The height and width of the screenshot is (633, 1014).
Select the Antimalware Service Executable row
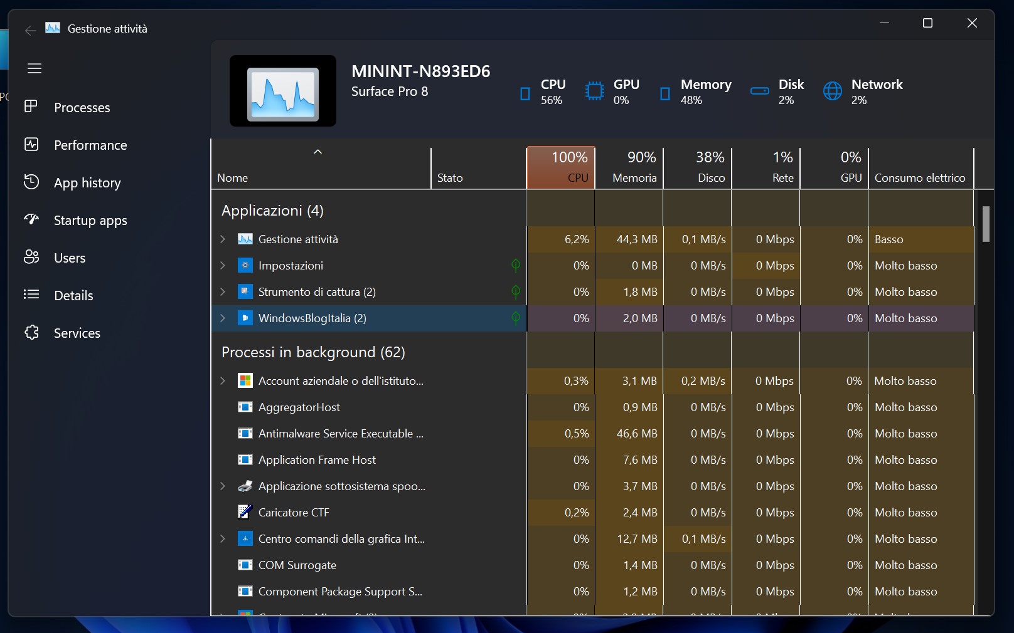tap(341, 434)
